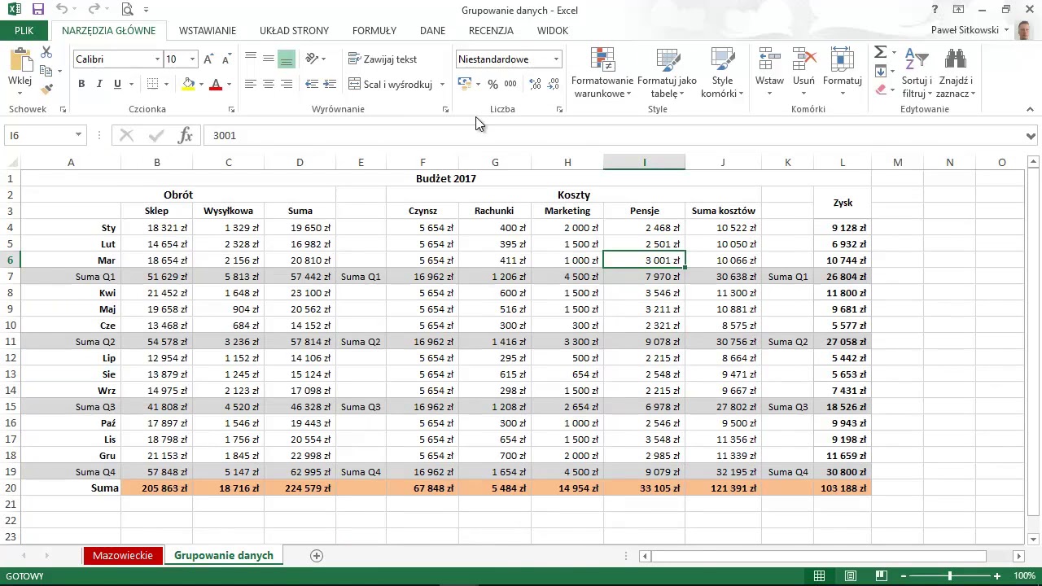Toggle bold formatting (B)

(x=81, y=84)
